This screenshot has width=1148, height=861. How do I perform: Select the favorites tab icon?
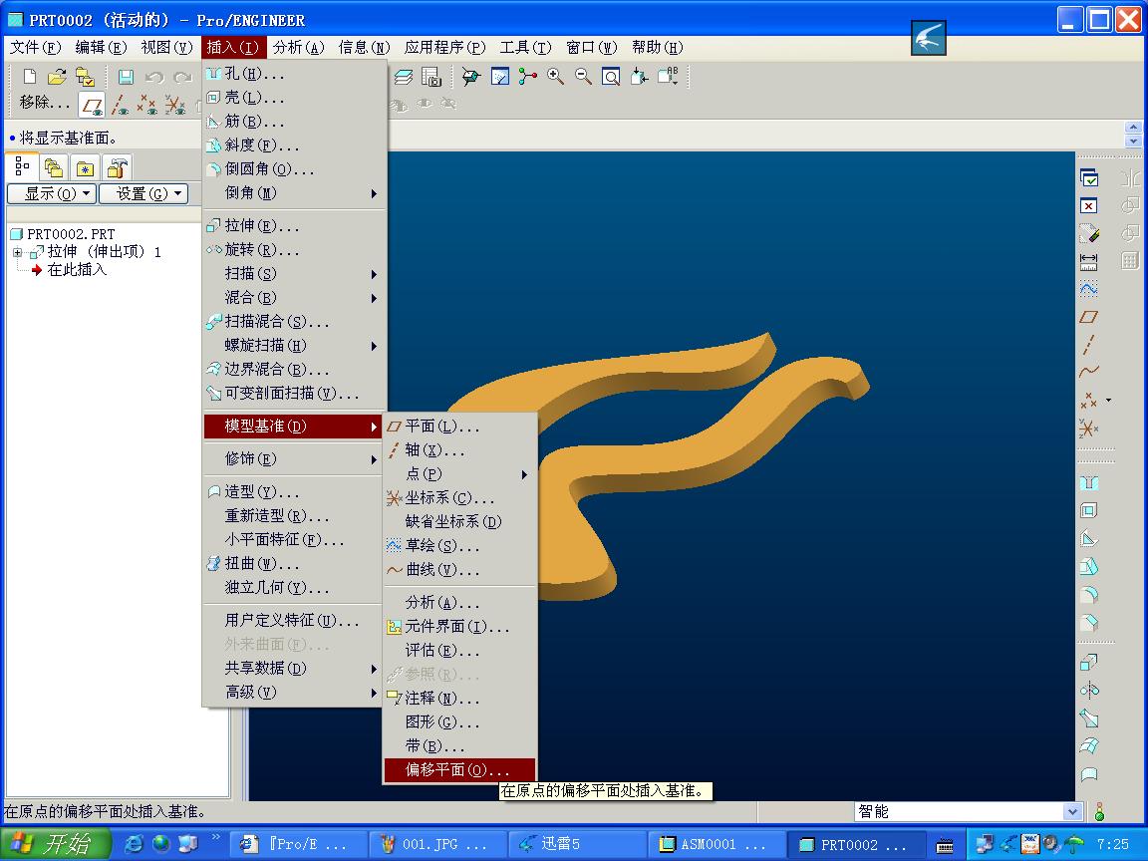[85, 168]
